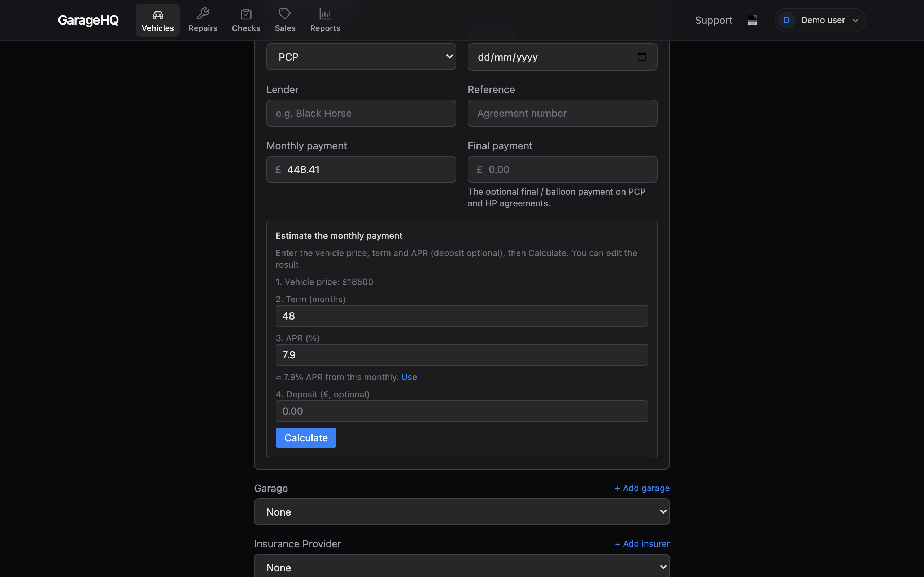Viewport: 924px width, 577px height.
Task: Click the Reports chart icon
Action: click(325, 14)
